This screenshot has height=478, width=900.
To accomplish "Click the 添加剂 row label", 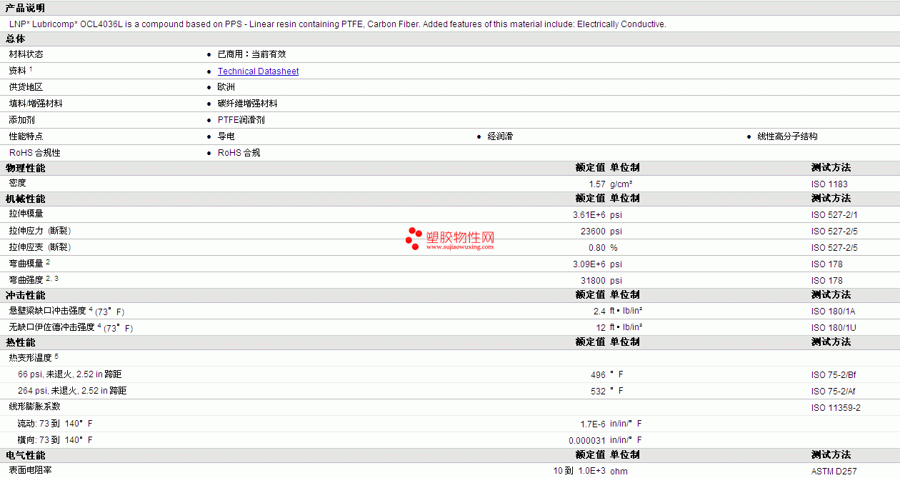I will (22, 120).
